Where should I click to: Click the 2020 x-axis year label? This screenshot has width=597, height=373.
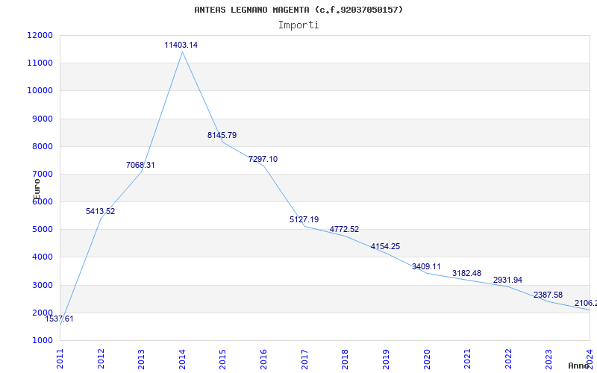pos(426,359)
